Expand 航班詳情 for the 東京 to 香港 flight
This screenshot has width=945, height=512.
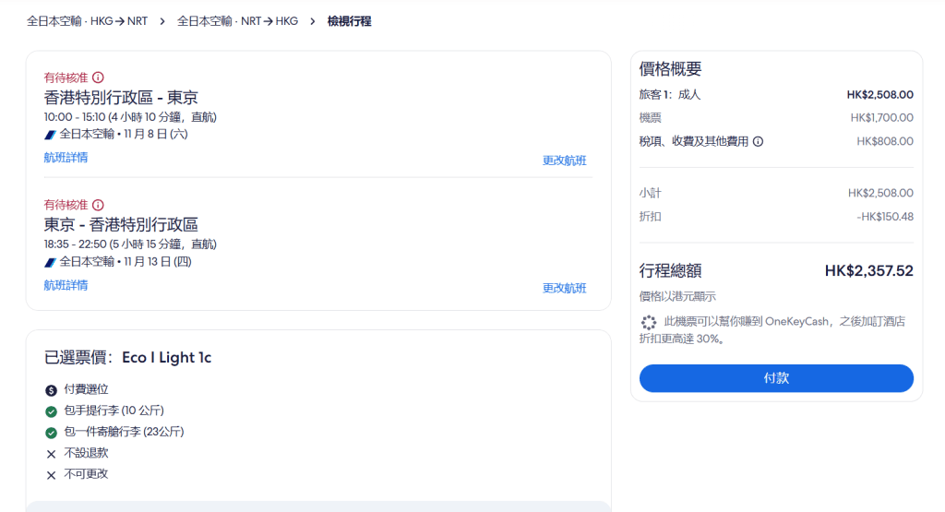(x=66, y=285)
